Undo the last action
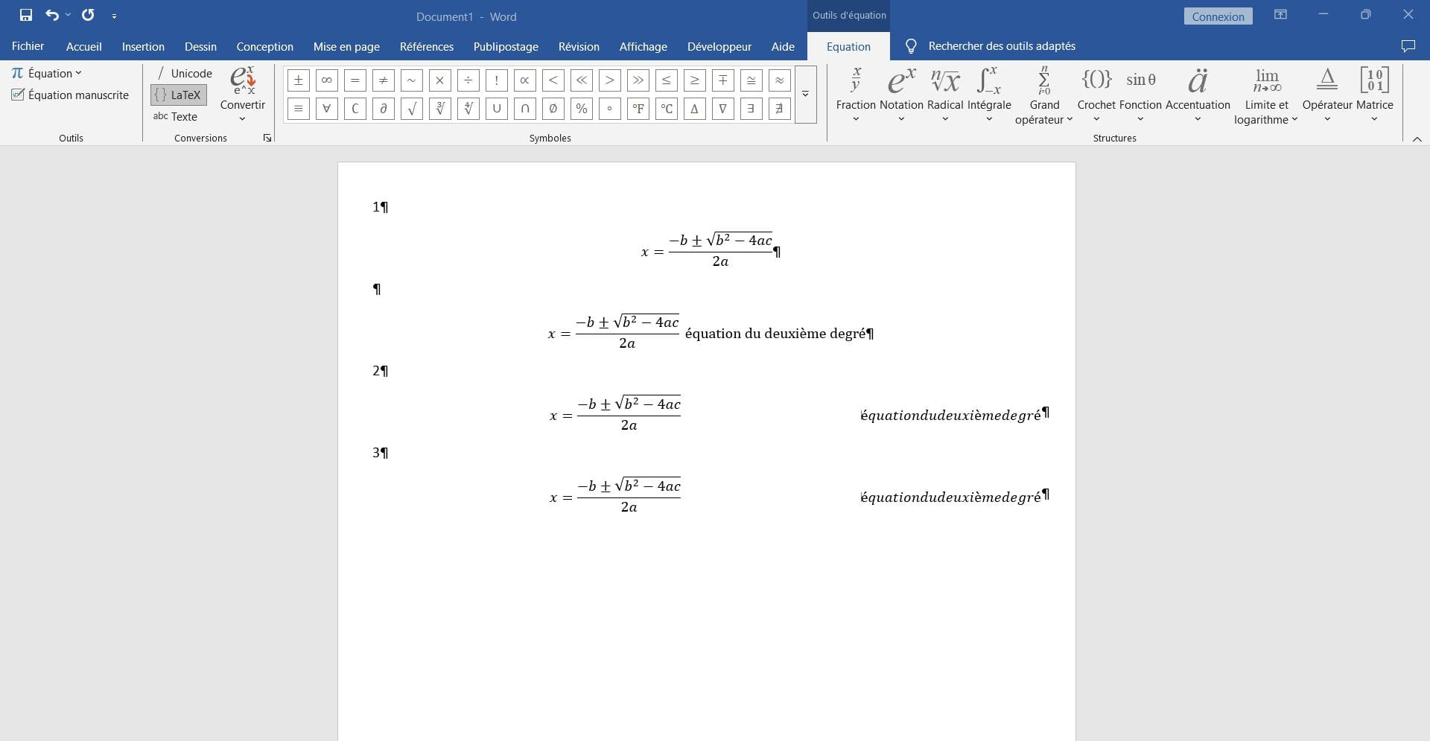Screen dimensions: 1430x741 tap(51, 15)
